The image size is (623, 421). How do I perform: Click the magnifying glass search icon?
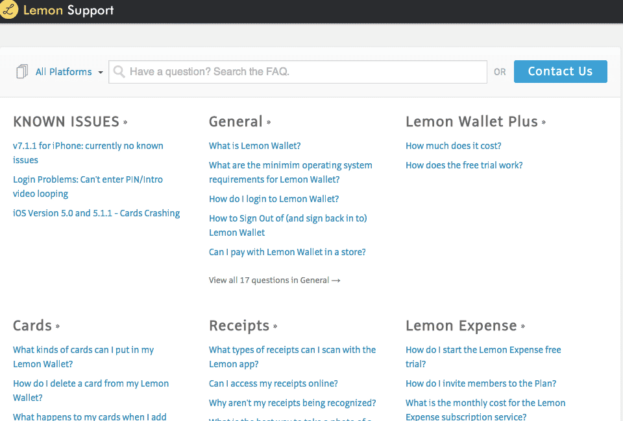tap(119, 72)
